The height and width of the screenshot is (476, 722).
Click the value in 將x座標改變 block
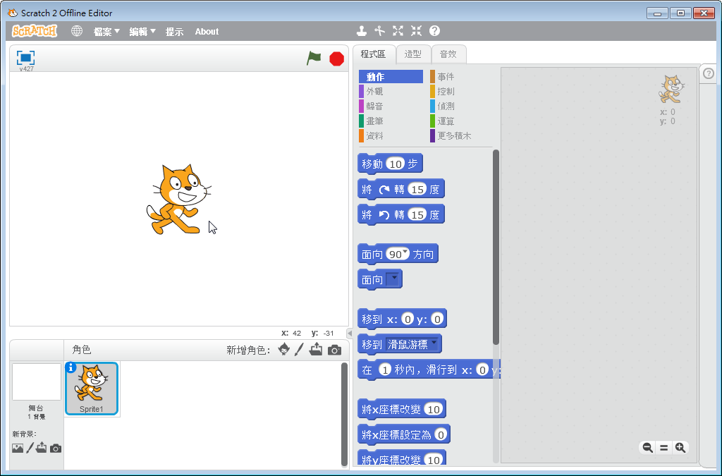434,409
